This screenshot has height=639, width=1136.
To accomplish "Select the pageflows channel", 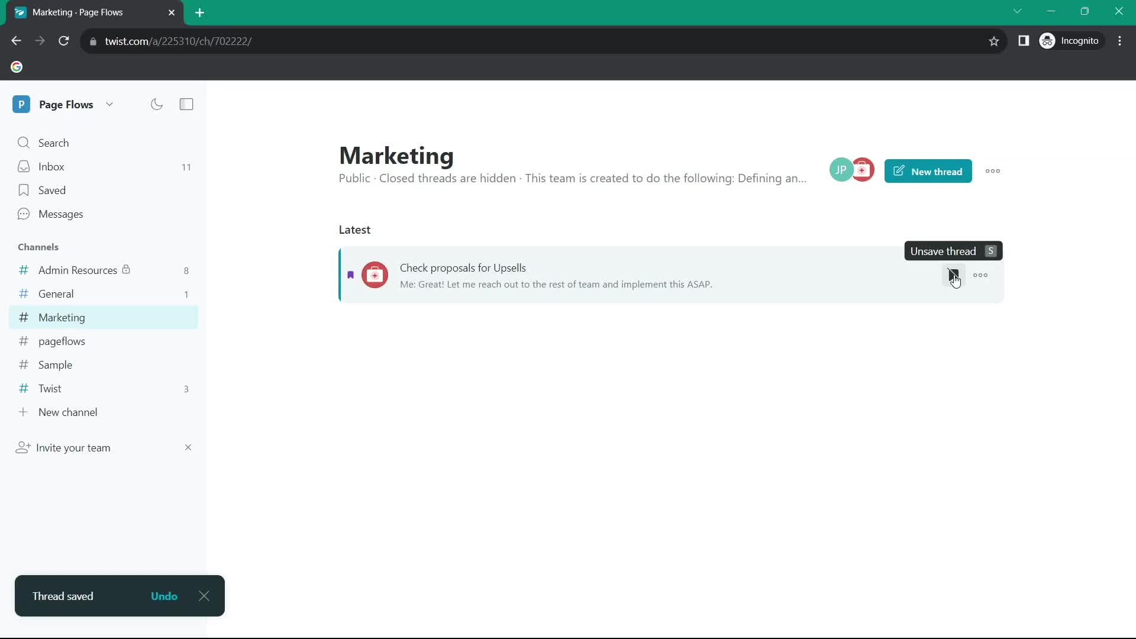I will pos(62,341).
